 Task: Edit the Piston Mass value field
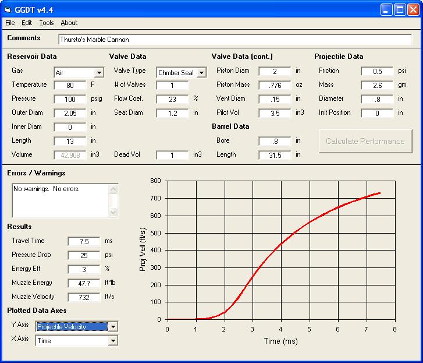[275, 85]
